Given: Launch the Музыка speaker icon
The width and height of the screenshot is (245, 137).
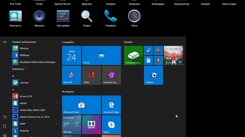Looking at the screenshot, I should click(39, 16).
